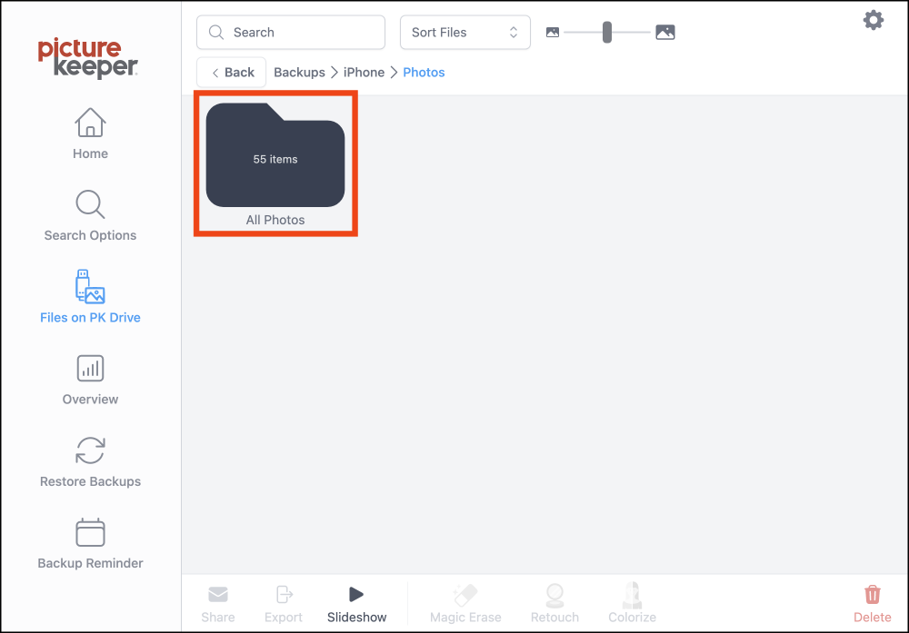
Task: Click the large thumbnail size icon
Action: pyautogui.click(x=665, y=33)
